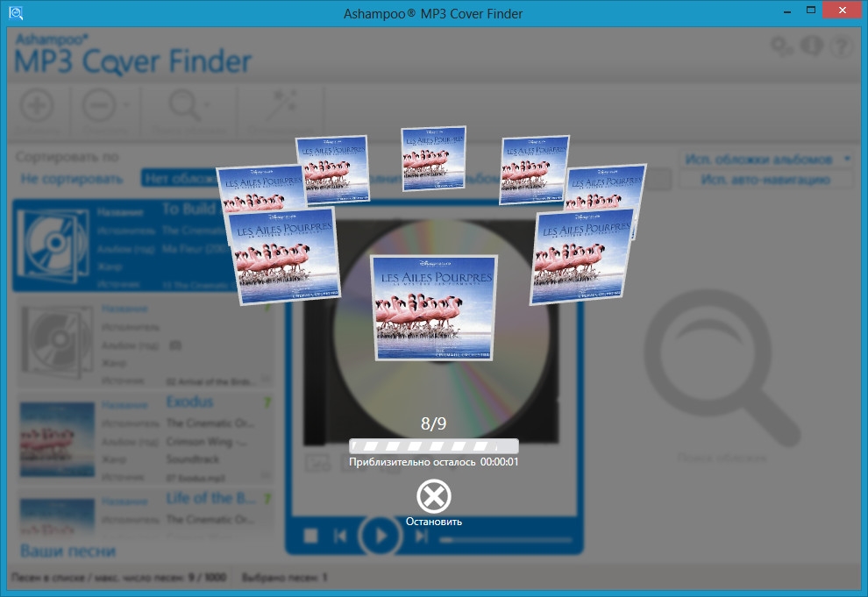Click the image icon below the CD preview
Screen dimensions: 868x597
pos(317,463)
